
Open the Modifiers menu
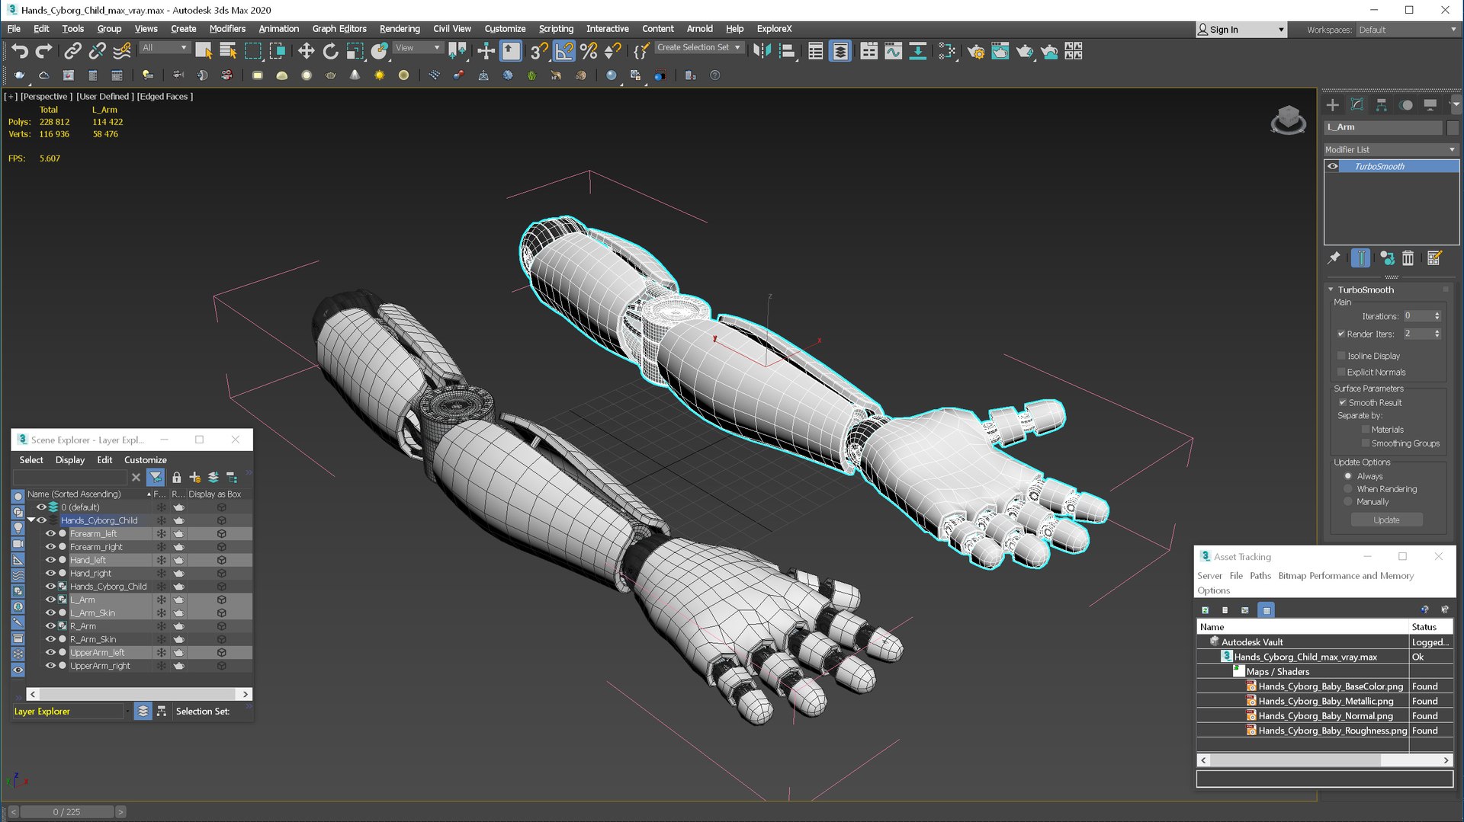pyautogui.click(x=227, y=28)
